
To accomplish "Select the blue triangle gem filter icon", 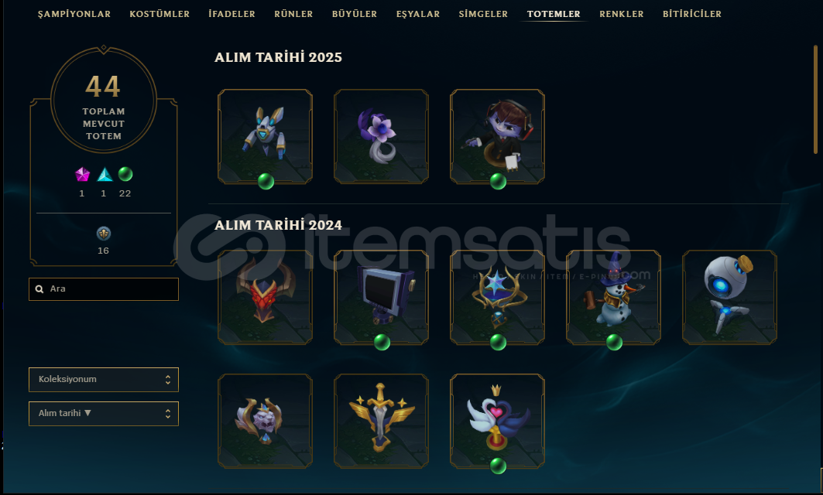I will tap(105, 174).
